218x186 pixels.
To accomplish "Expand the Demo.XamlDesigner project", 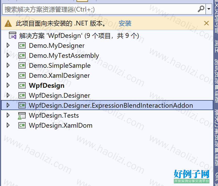I will [x=8, y=75].
